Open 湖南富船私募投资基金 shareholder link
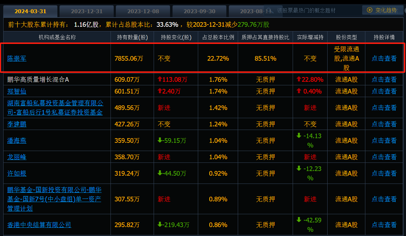 [55, 107]
